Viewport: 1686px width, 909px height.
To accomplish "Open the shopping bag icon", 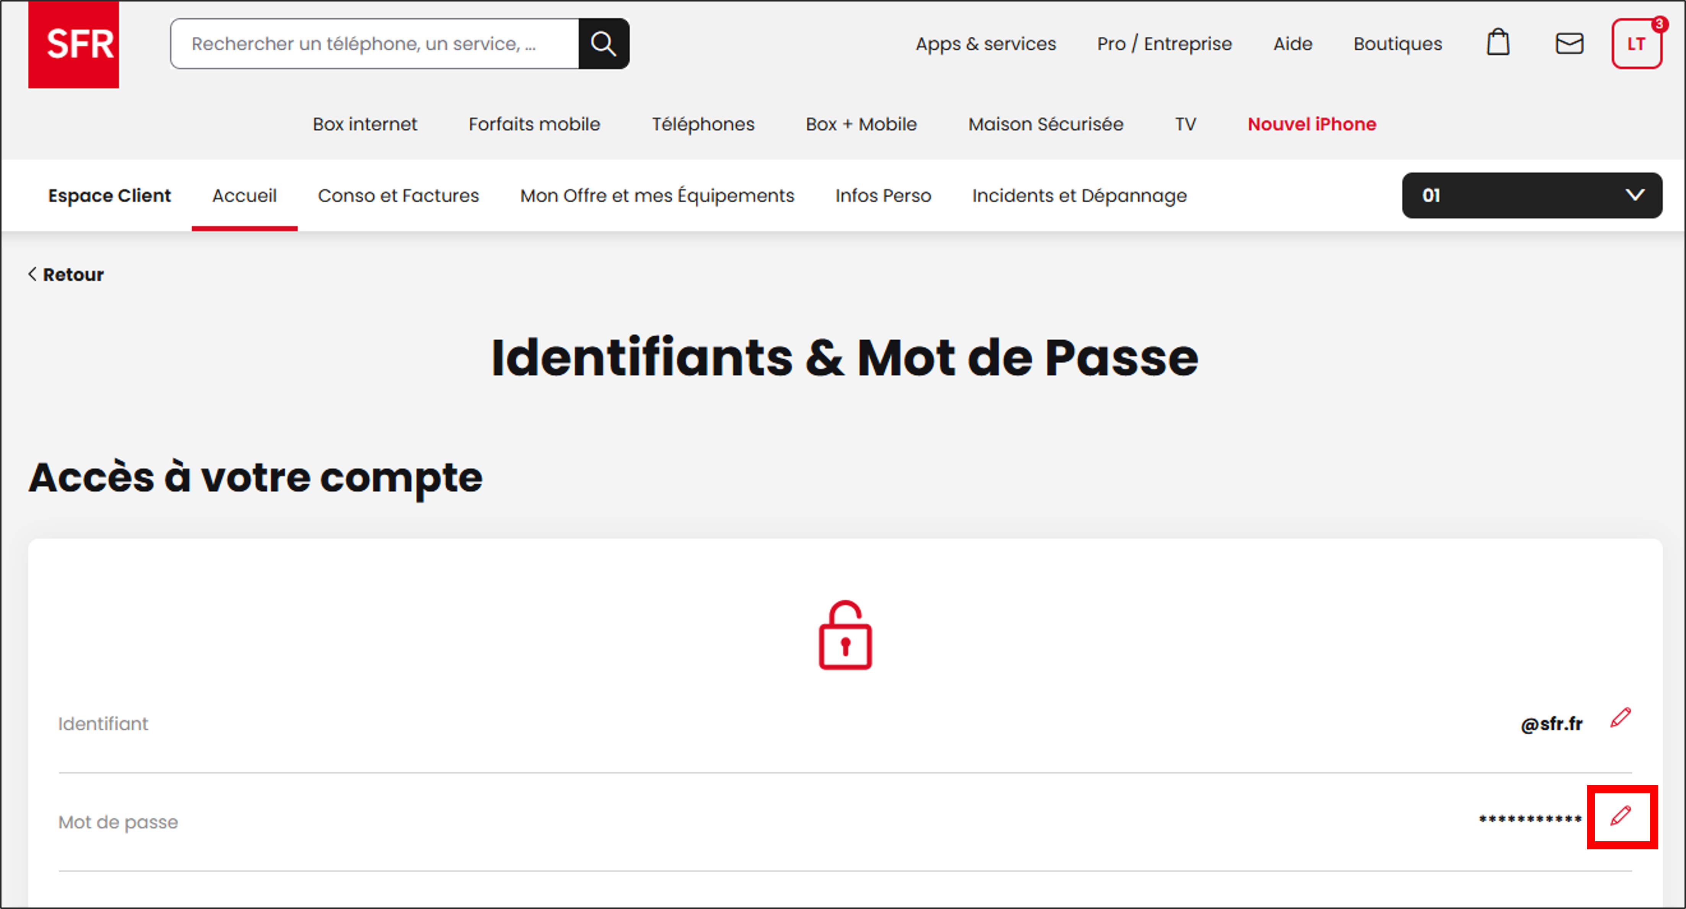I will 1497,43.
